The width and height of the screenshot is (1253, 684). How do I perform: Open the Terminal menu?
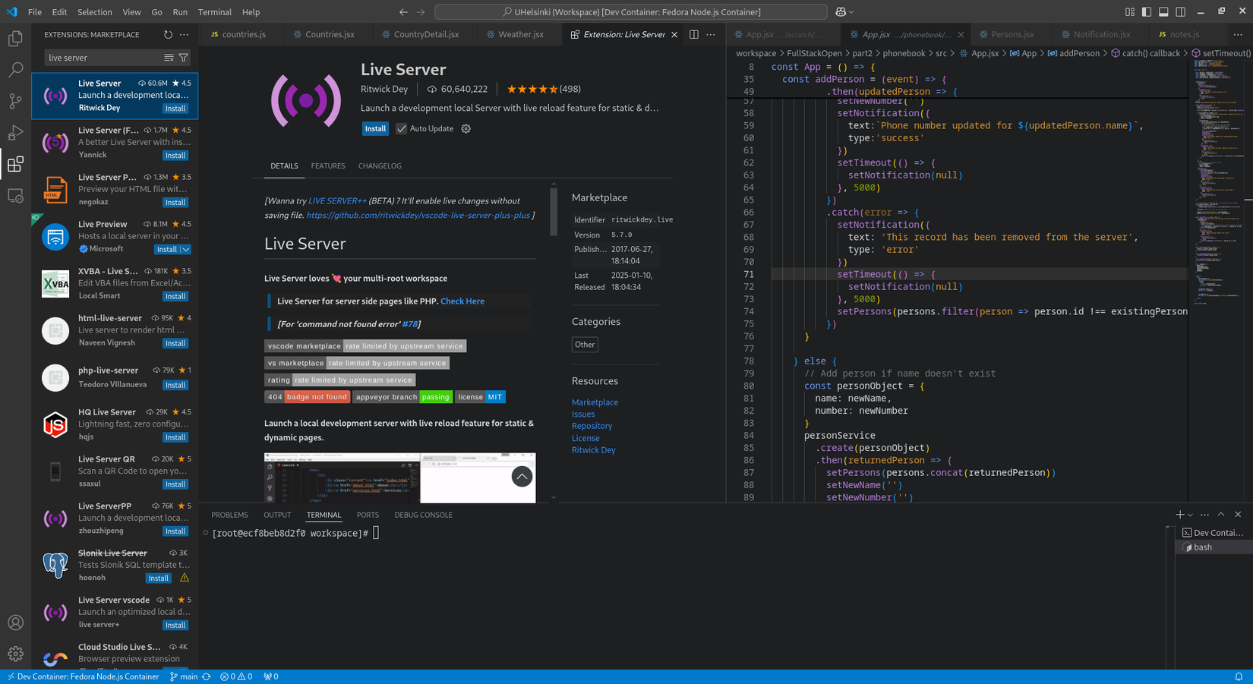[214, 11]
